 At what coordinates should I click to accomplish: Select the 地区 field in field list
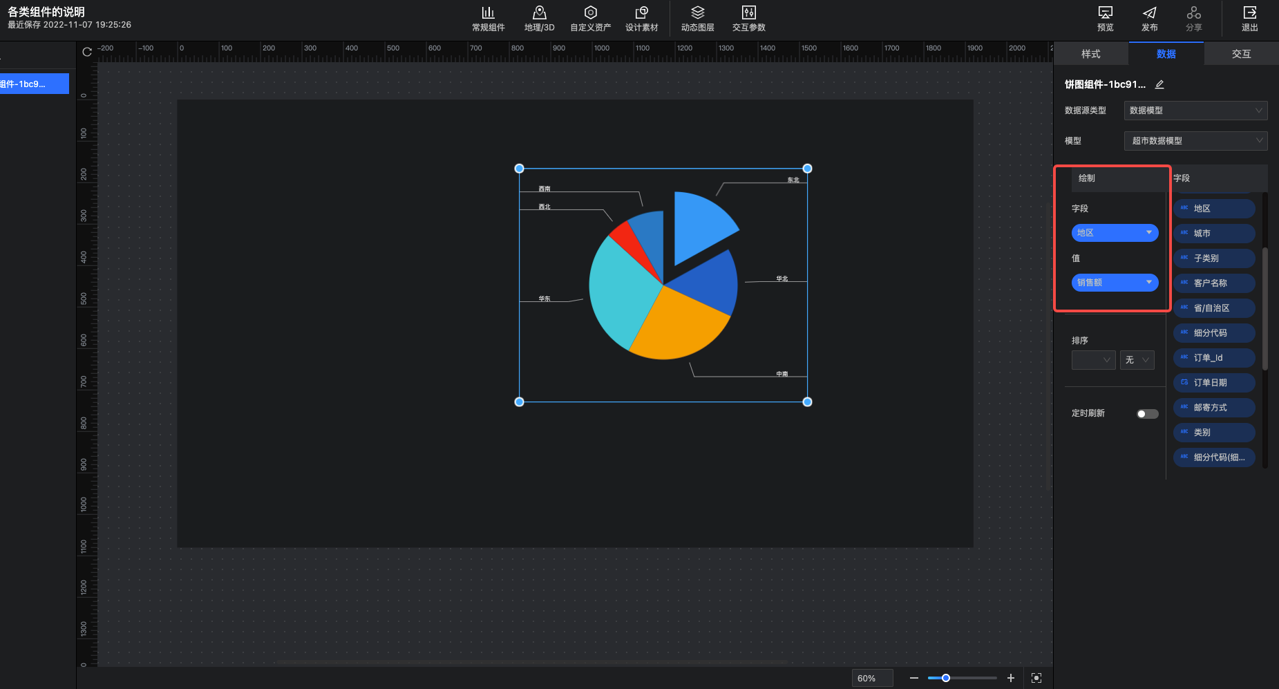click(1214, 209)
